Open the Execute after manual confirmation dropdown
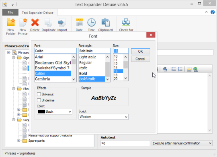 (182, 143)
